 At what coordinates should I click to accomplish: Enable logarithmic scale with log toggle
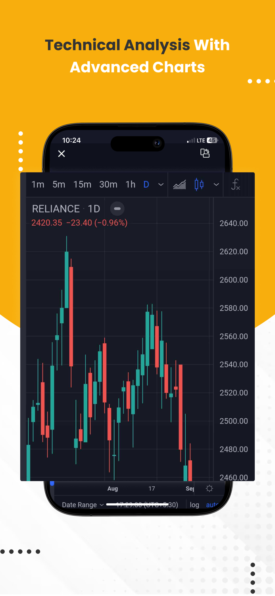point(194,505)
